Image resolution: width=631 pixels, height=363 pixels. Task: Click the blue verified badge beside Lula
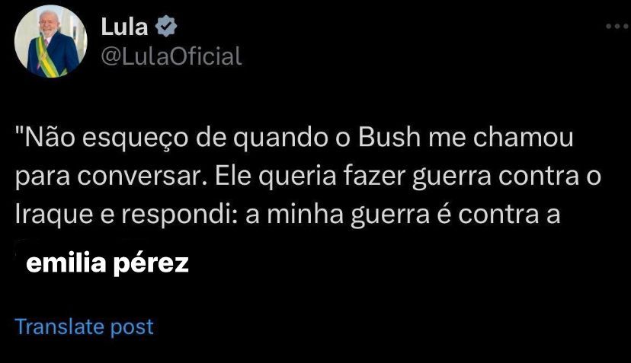166,27
